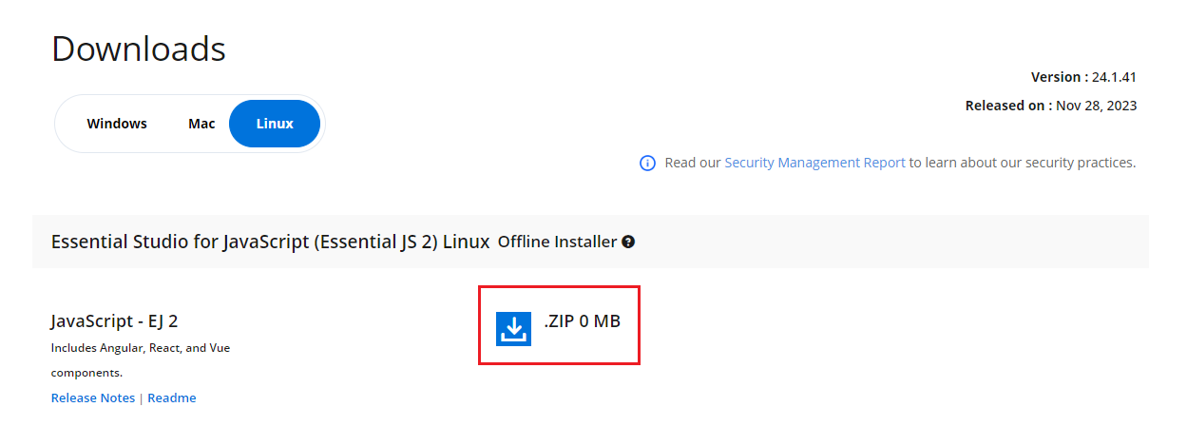Click the Angular, React, and Vue description text
The image size is (1187, 446).
click(141, 348)
